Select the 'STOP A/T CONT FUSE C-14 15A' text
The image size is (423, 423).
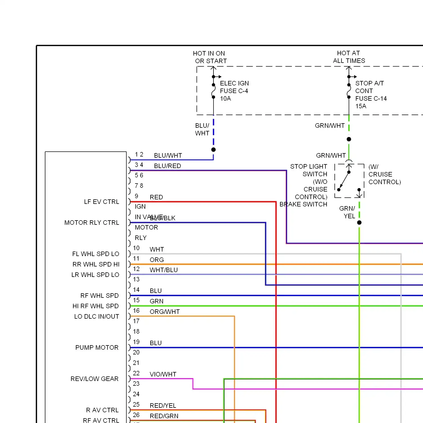[371, 95]
